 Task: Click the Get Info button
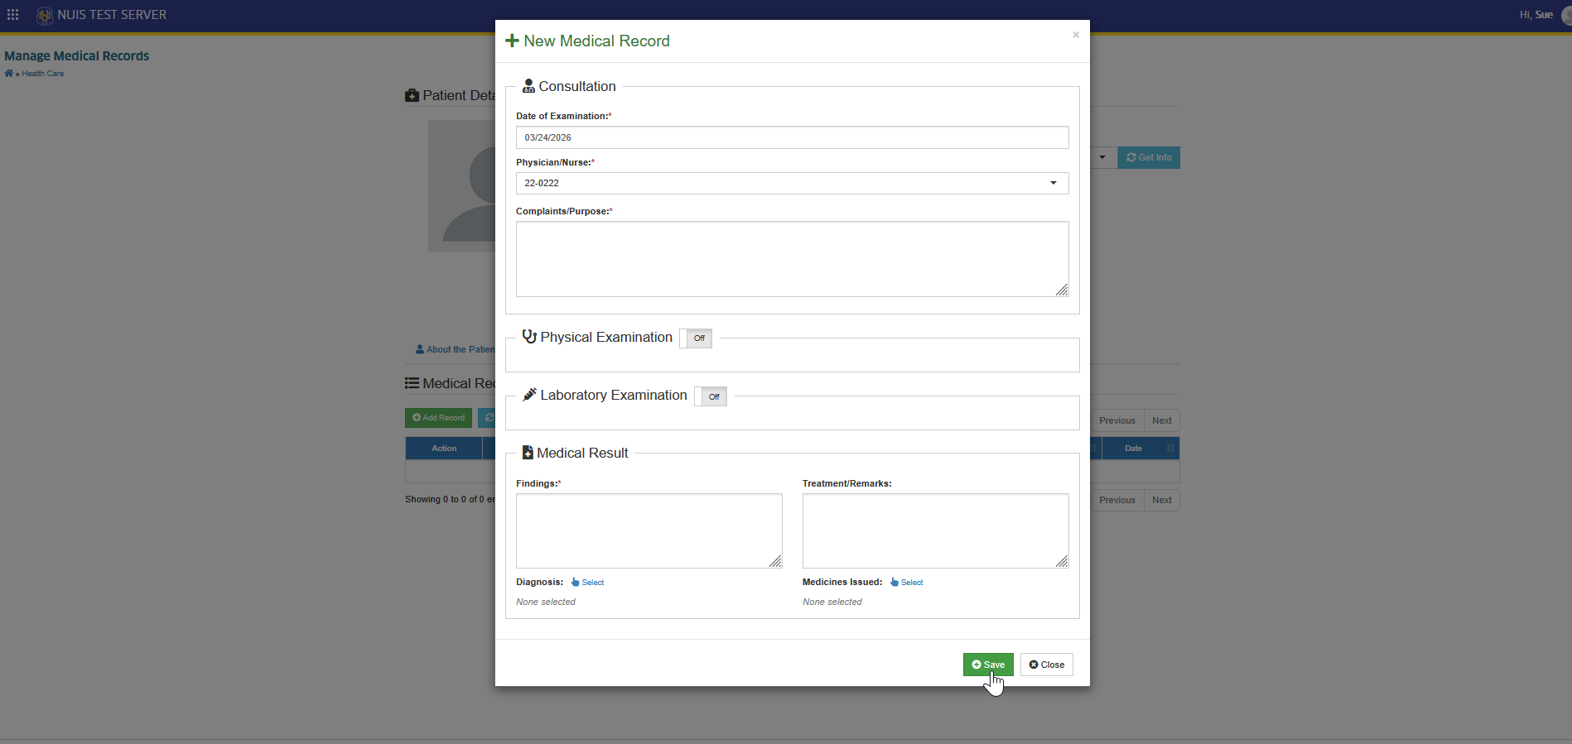pos(1149,157)
